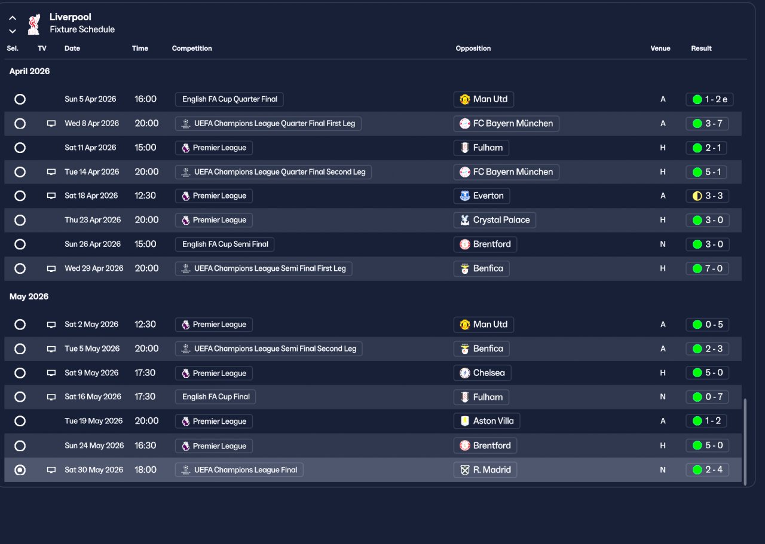
Task: Click the TV icon for Wed 29 Apr fixture
Action: (51, 269)
